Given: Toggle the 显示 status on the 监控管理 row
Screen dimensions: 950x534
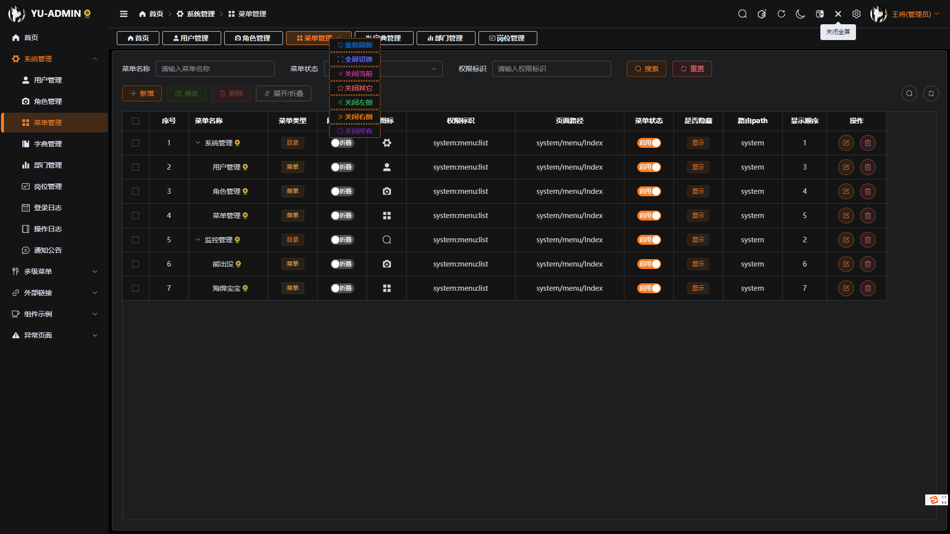Looking at the screenshot, I should [698, 240].
